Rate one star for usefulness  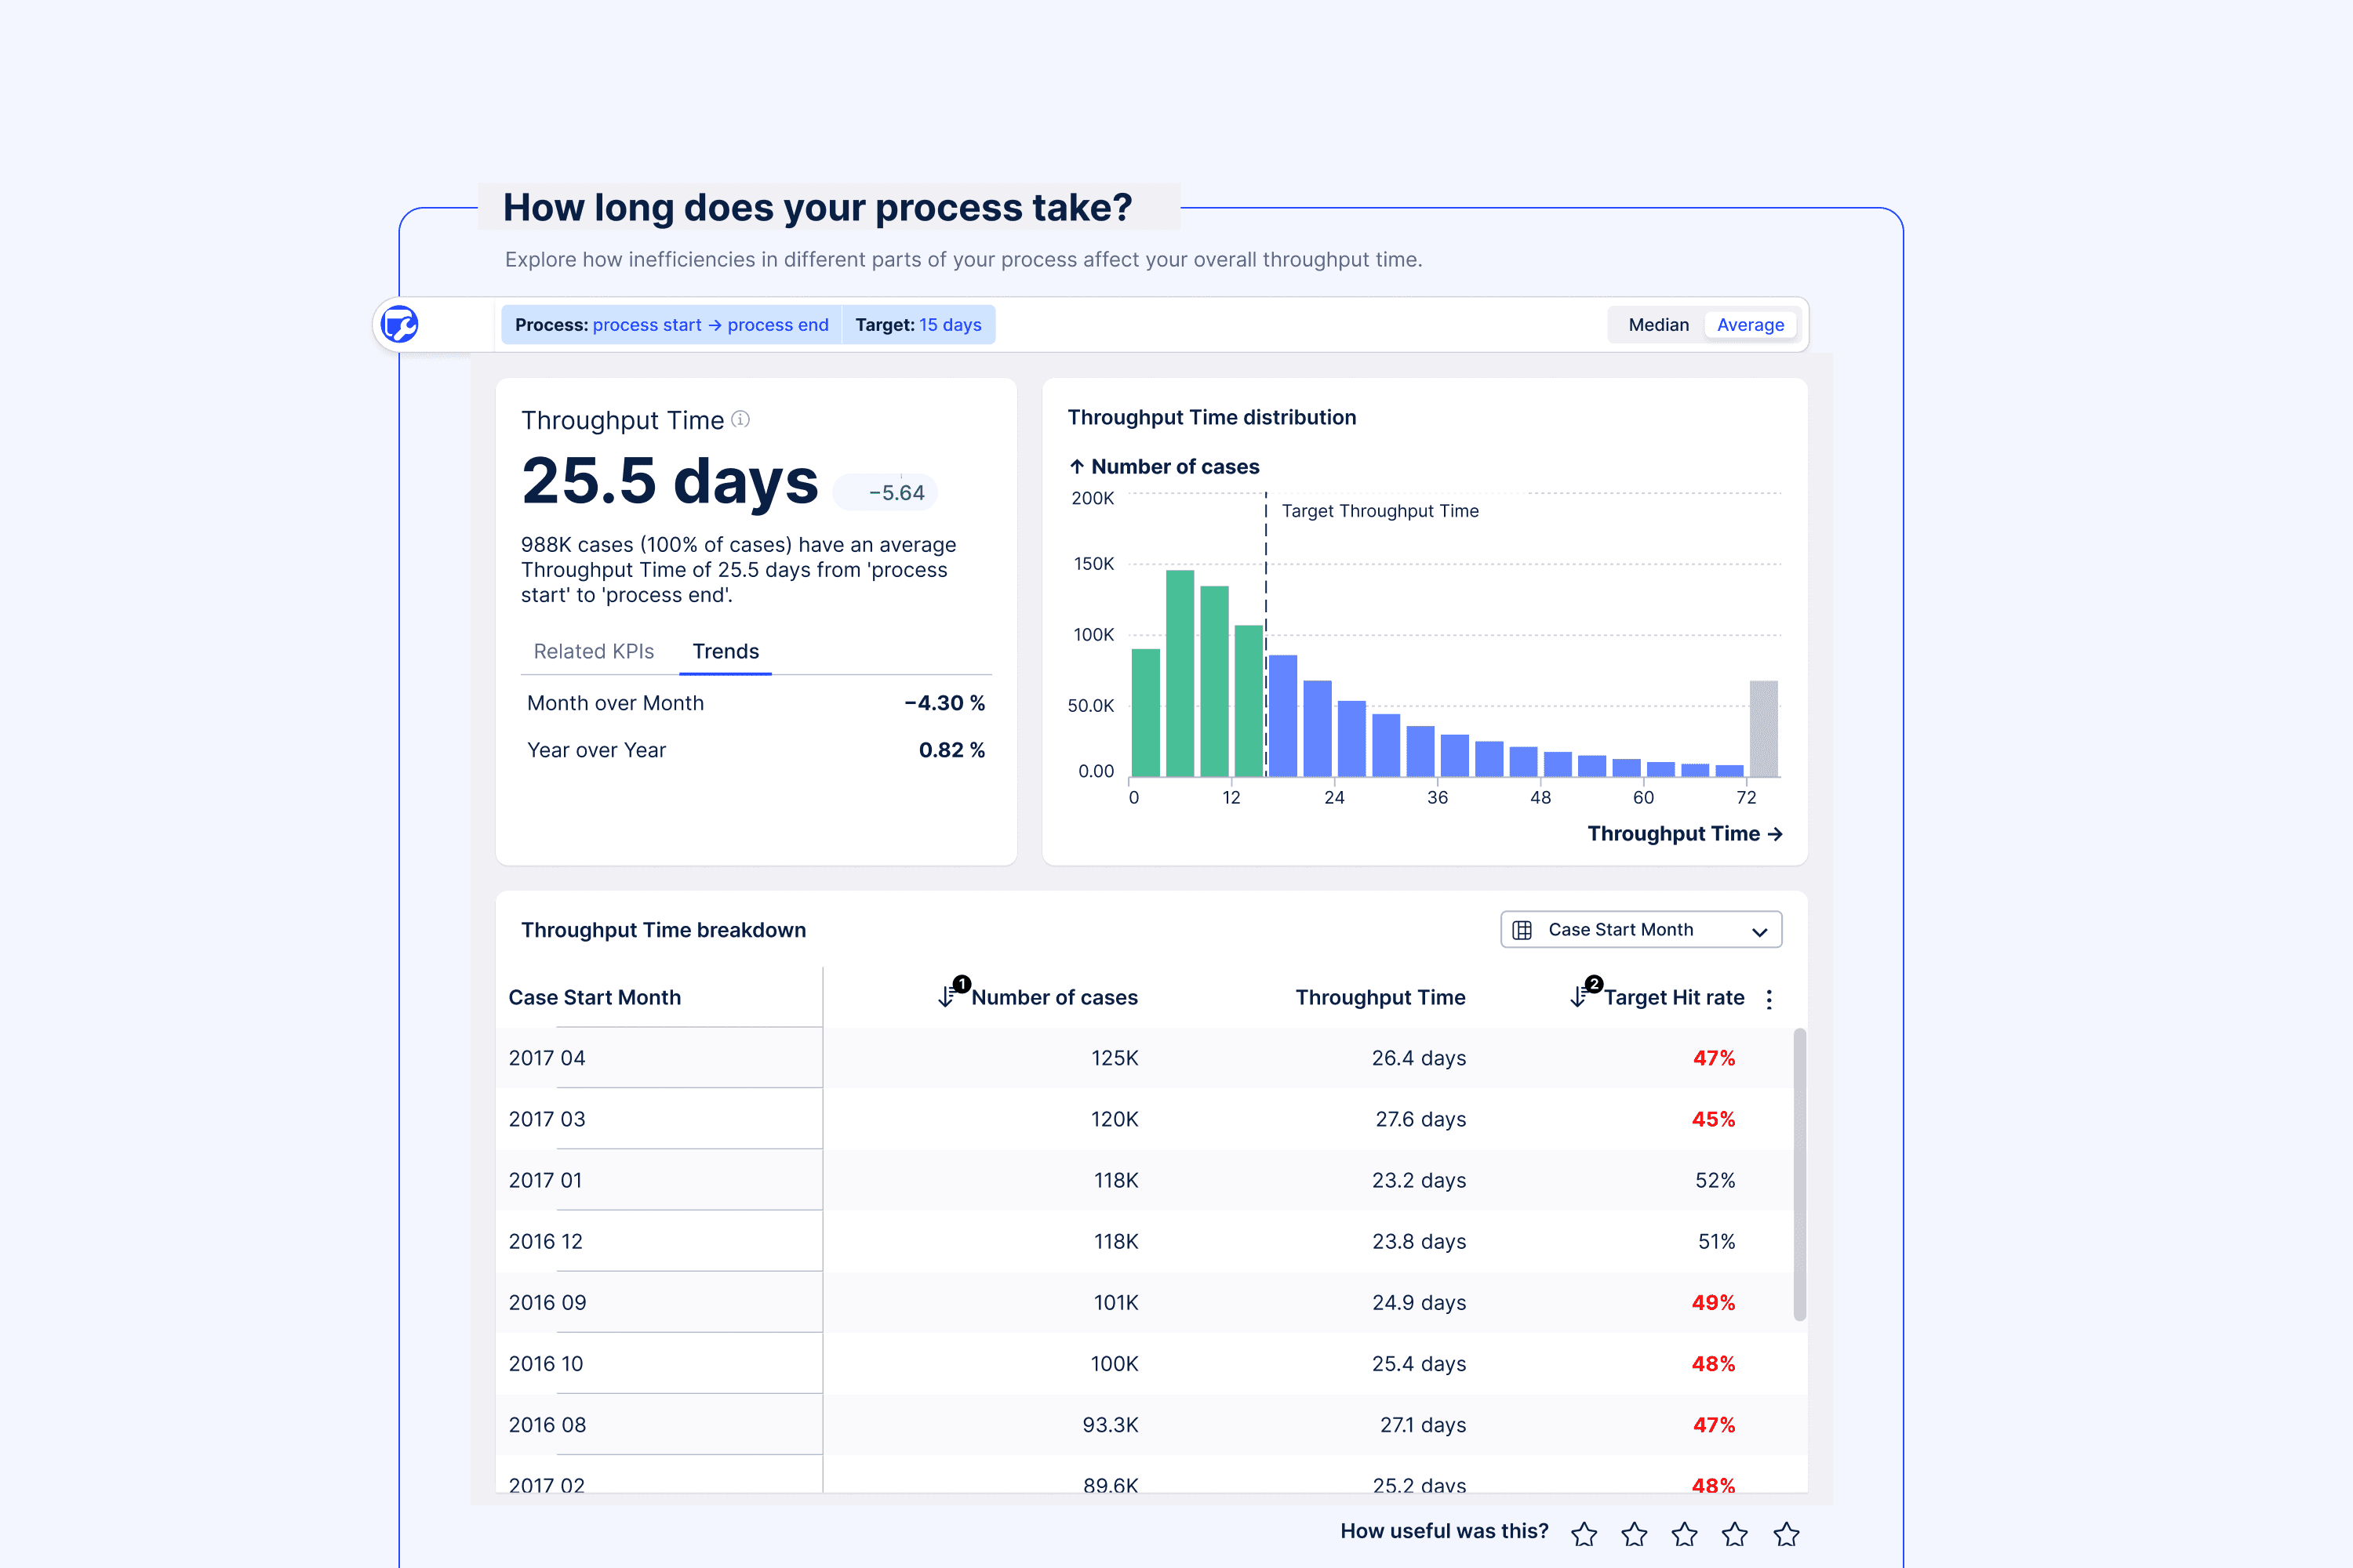tap(1584, 1534)
